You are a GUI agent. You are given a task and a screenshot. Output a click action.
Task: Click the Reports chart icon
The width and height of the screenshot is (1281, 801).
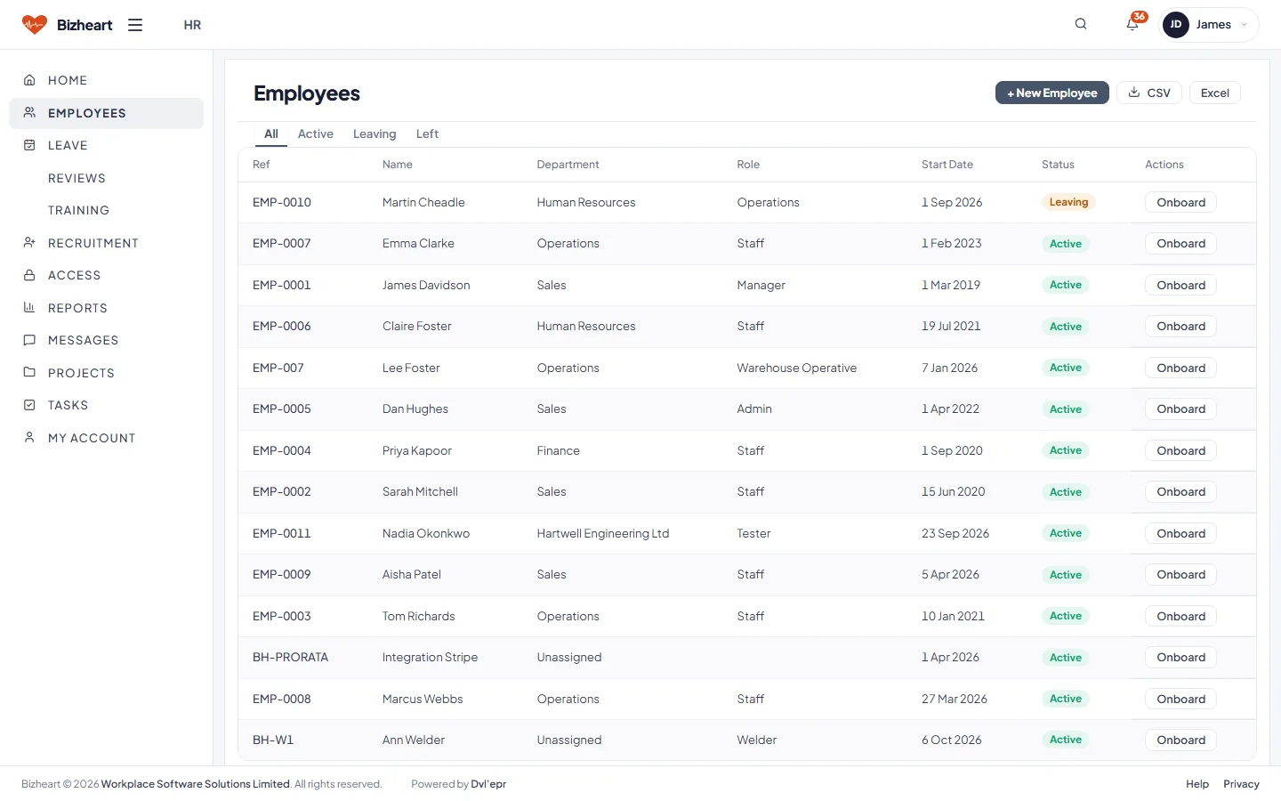tap(29, 308)
